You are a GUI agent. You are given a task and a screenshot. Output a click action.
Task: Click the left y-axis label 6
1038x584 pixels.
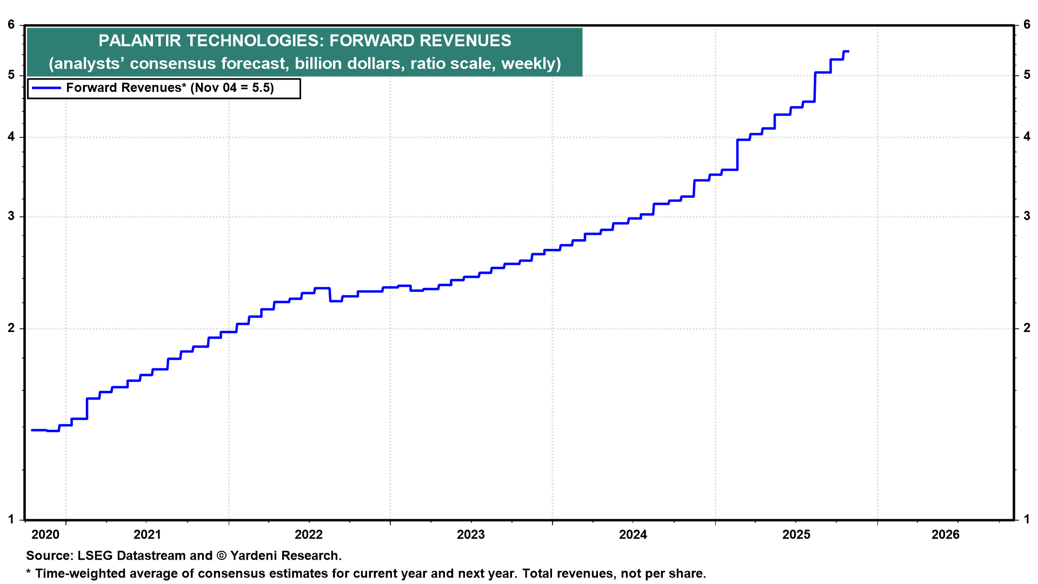(x=11, y=24)
